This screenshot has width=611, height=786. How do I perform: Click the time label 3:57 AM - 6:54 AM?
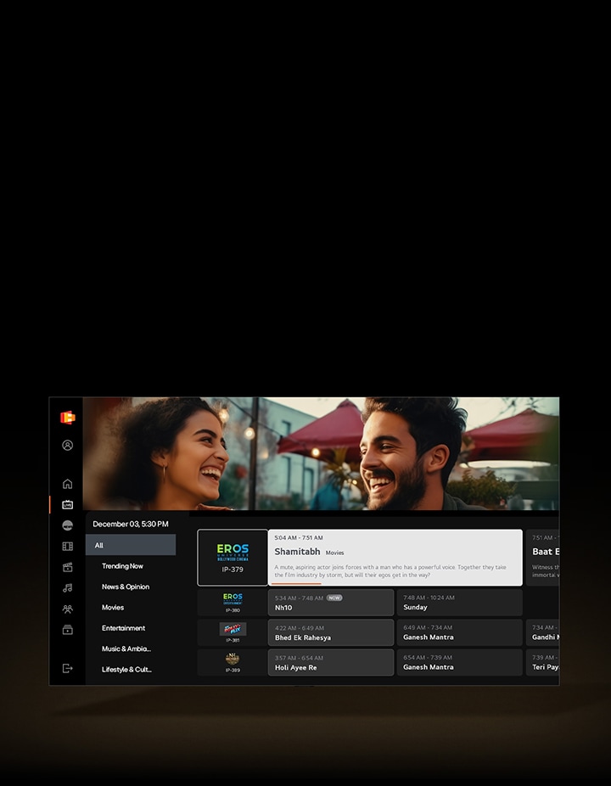pos(299,658)
